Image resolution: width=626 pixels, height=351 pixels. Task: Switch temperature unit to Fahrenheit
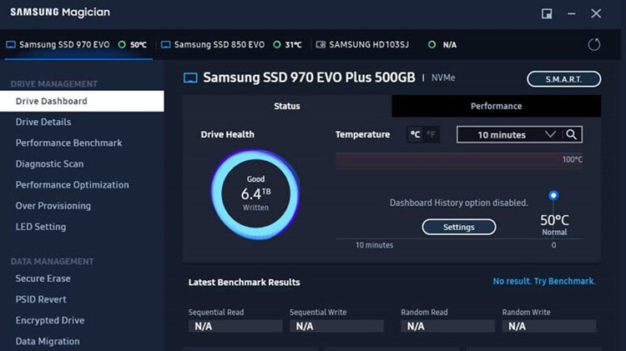coord(432,134)
